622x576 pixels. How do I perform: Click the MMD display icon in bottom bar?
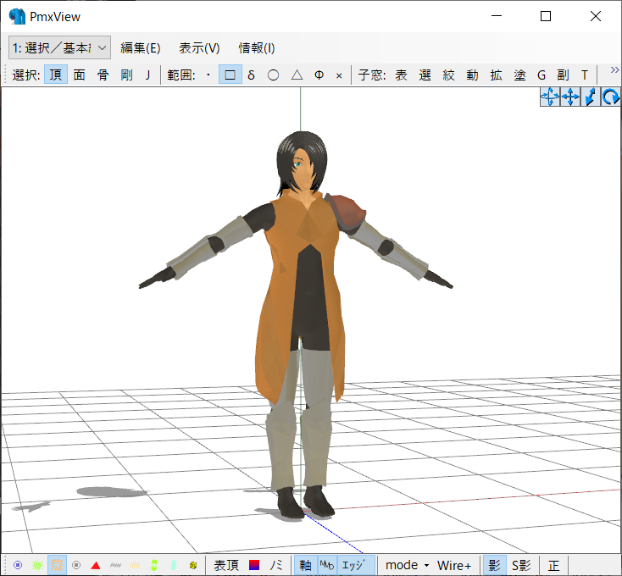click(x=326, y=565)
